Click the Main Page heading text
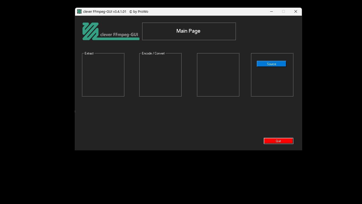 click(x=188, y=31)
